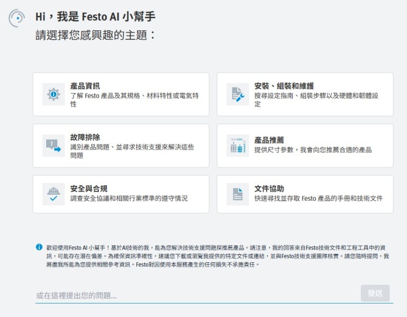Viewport: 407px width, 317px height.
Task: Open the 安裝、組裝和維護 topic card
Action: [x=303, y=94]
